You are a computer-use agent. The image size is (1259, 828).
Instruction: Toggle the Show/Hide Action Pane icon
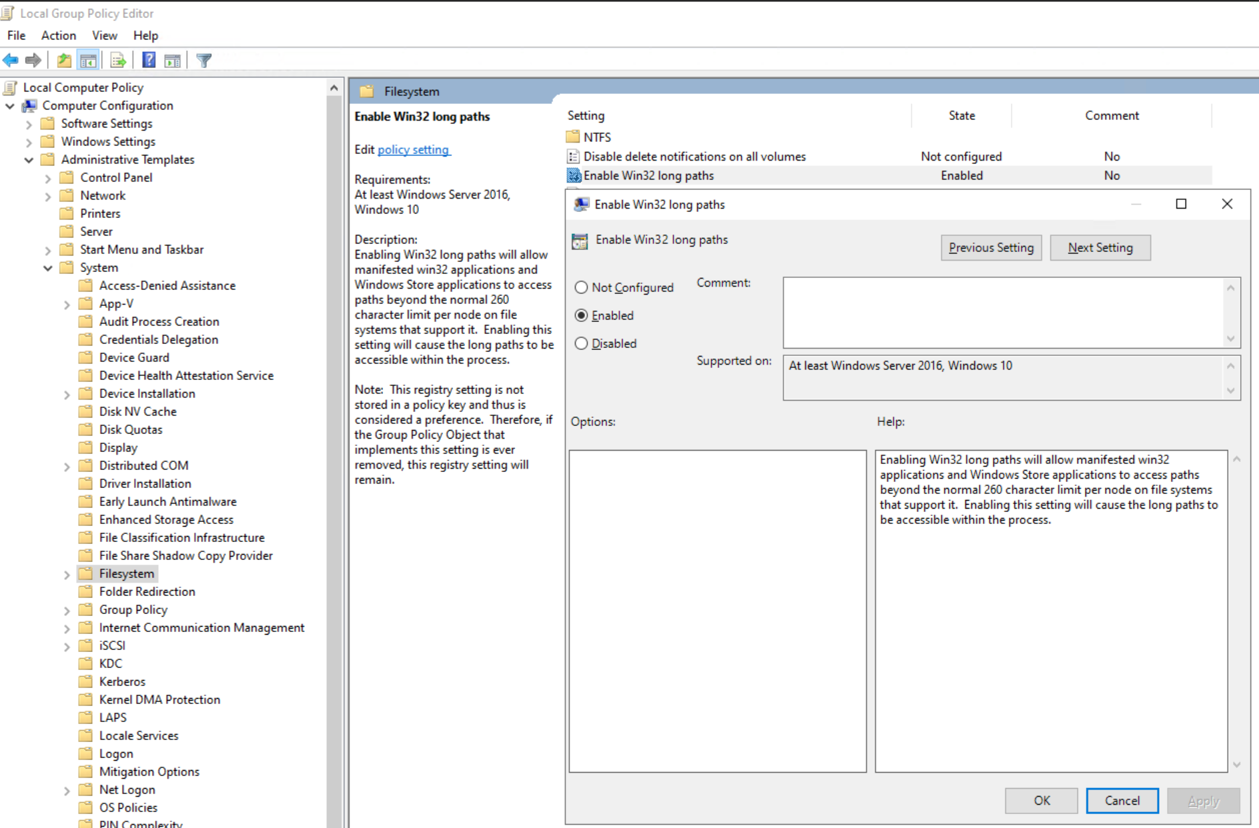coord(172,60)
